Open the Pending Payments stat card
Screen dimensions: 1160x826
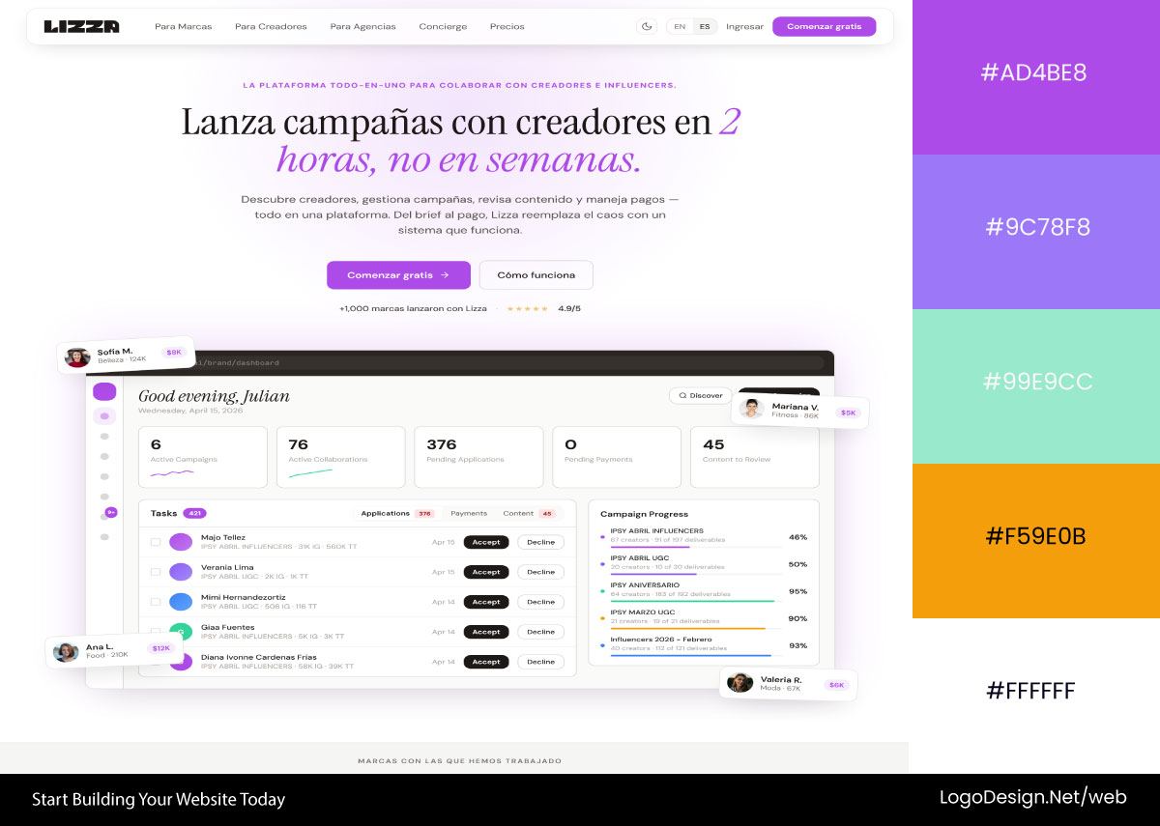coord(617,457)
